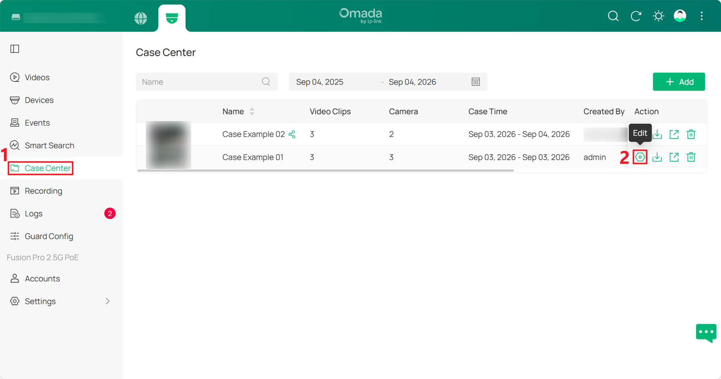The height and width of the screenshot is (379, 721).
Task: Refresh the page using header icon
Action: tap(636, 16)
